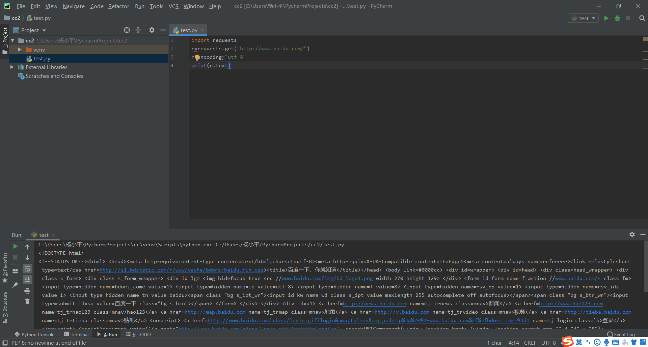Open Sogou toolbox grid icon
The width and height of the screenshot is (648, 347).
pos(643,342)
